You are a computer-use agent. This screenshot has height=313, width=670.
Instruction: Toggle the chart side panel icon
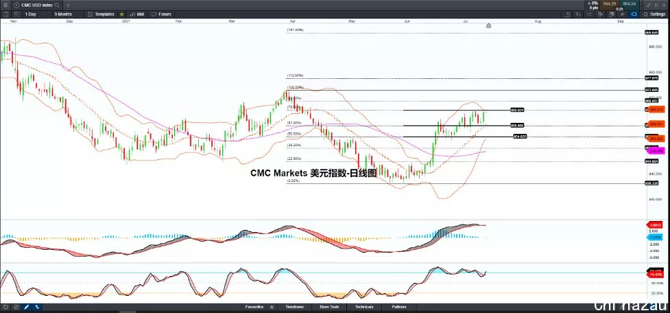click(x=5, y=14)
